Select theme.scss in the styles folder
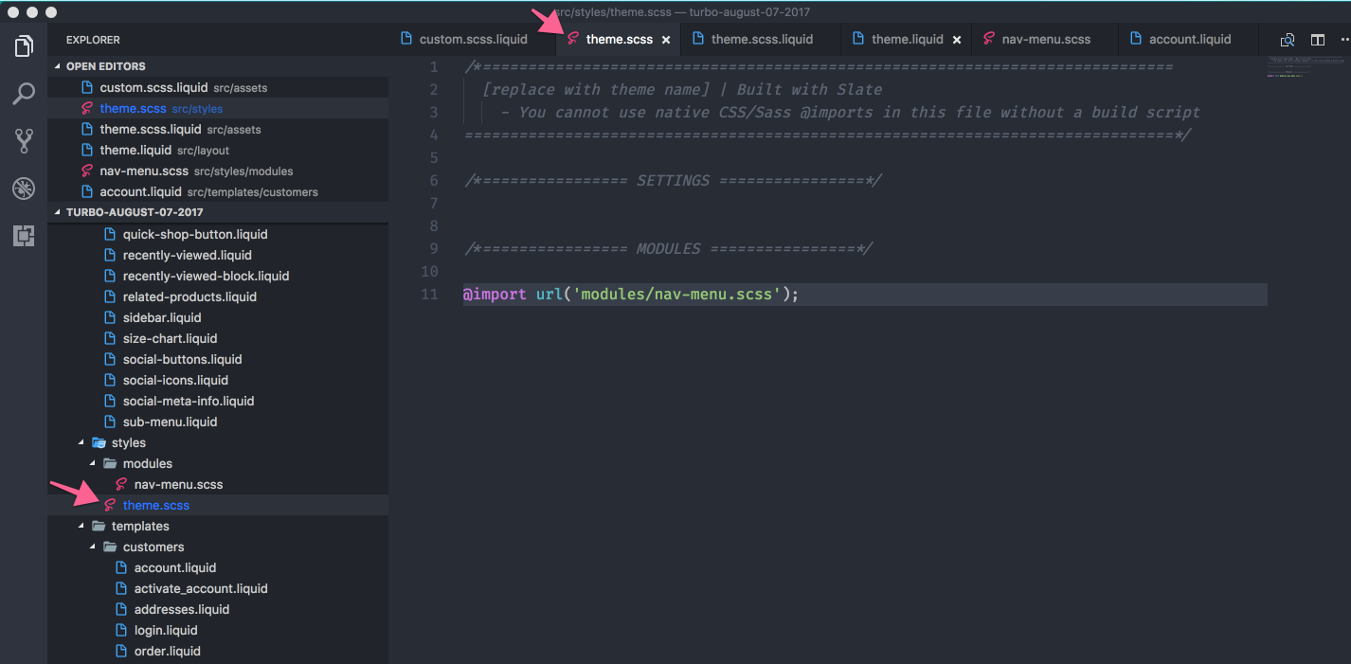The width and height of the screenshot is (1351, 664). click(x=218, y=505)
